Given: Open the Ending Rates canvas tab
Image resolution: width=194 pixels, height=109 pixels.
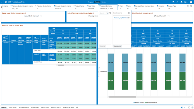Looking at the screenshot, I should click(x=35, y=107).
